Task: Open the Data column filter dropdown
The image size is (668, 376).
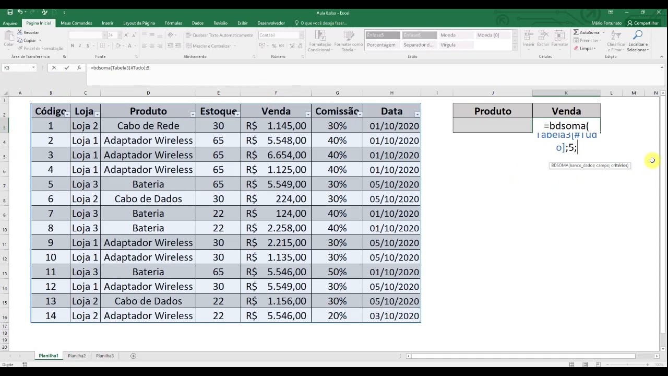Action: point(417,114)
